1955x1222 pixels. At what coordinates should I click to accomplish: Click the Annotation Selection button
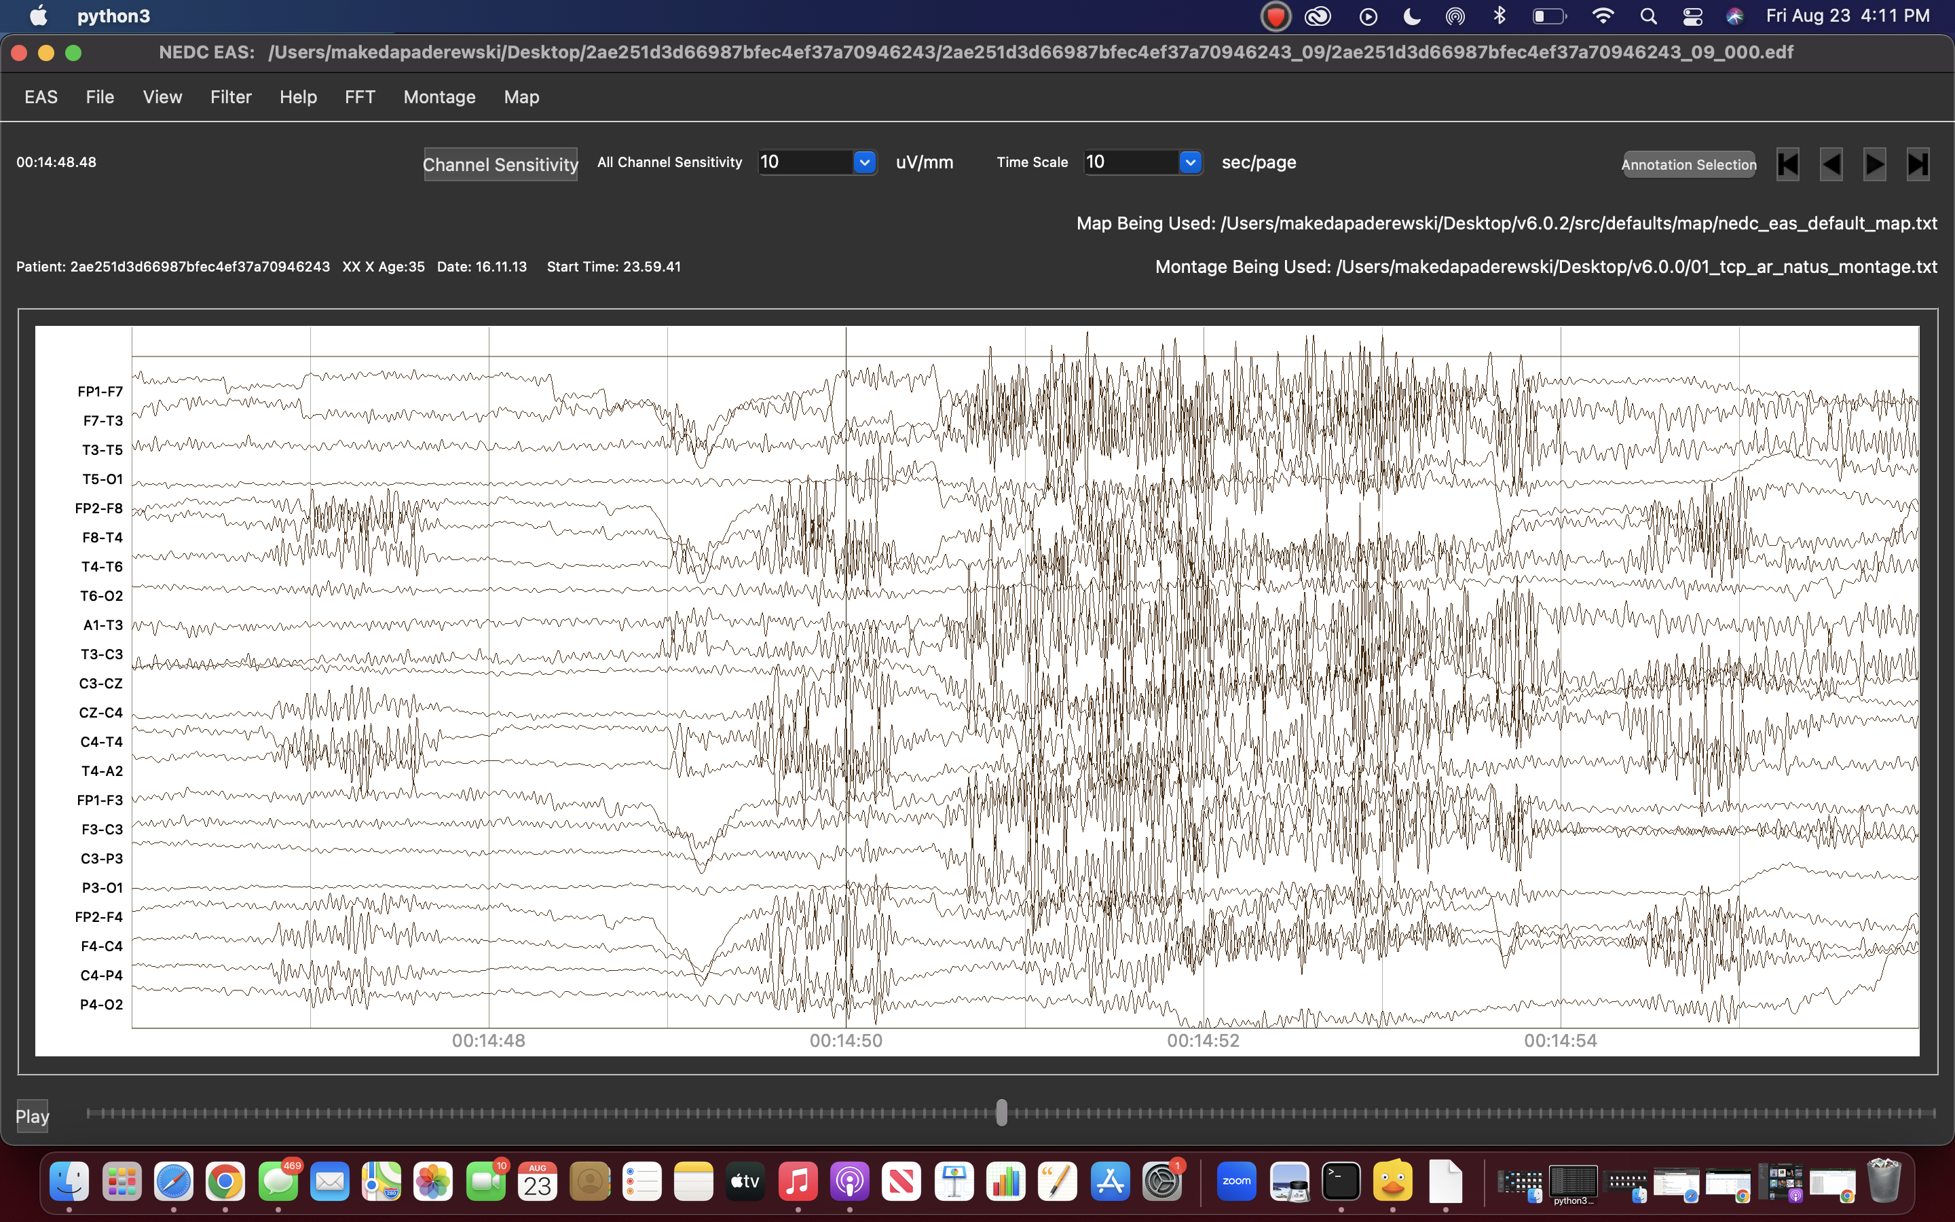tap(1688, 164)
